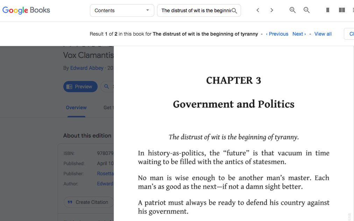Zoom in on the book page
The width and height of the screenshot is (354, 221).
[x=292, y=10]
